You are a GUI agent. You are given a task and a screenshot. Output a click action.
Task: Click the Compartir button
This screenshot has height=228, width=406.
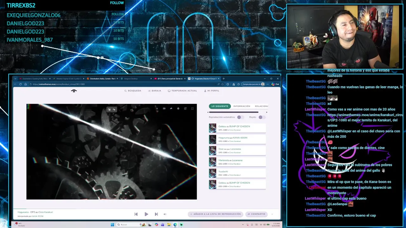click(256, 214)
